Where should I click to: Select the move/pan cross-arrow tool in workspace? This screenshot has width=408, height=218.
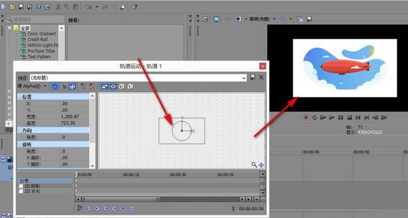click(261, 165)
